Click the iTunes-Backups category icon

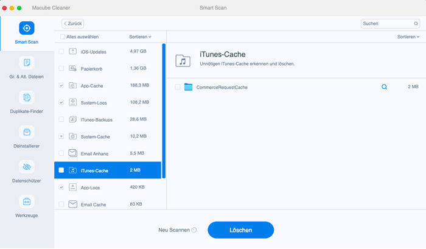coord(72,119)
